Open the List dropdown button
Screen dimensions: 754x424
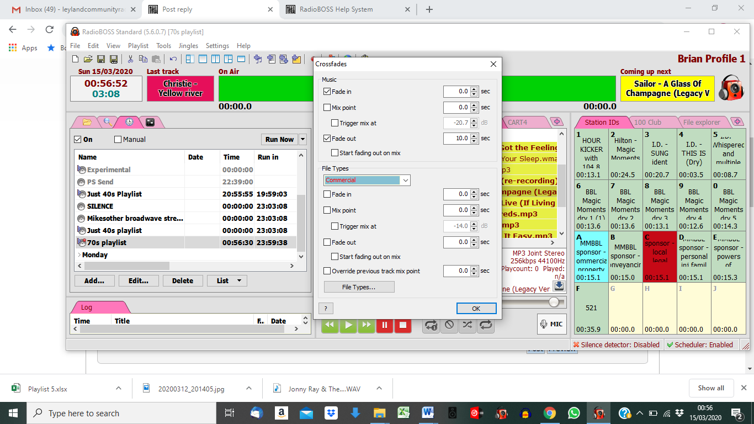pos(227,280)
